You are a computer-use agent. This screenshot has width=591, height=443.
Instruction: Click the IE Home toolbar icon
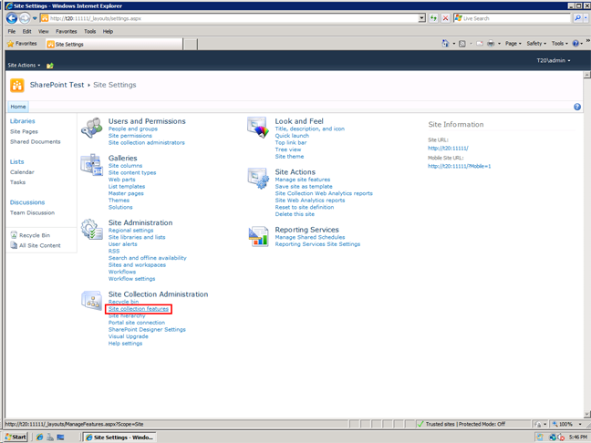(x=445, y=44)
